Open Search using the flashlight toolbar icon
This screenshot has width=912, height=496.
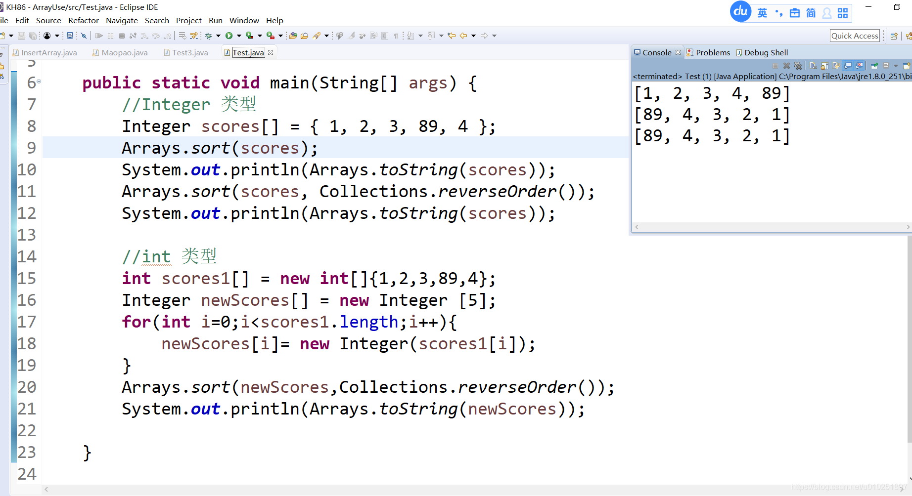[x=317, y=35]
